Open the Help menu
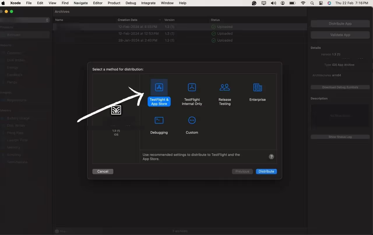Image resolution: width=373 pixels, height=235 pixels. 183,3
